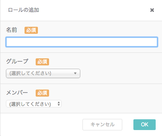Click the up-down arrows on メンバー select
The image size is (162, 136).
(59, 104)
